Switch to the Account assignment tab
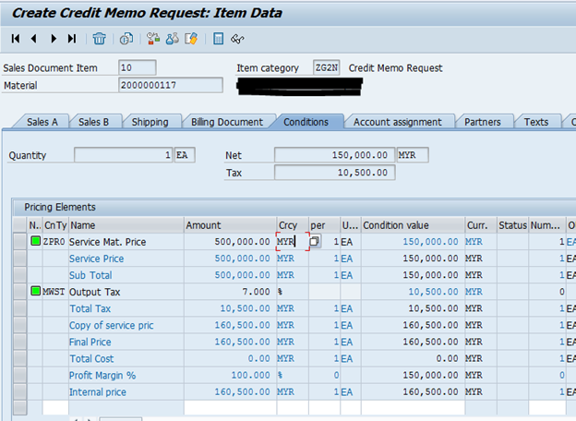576x421 pixels. pyautogui.click(x=397, y=122)
